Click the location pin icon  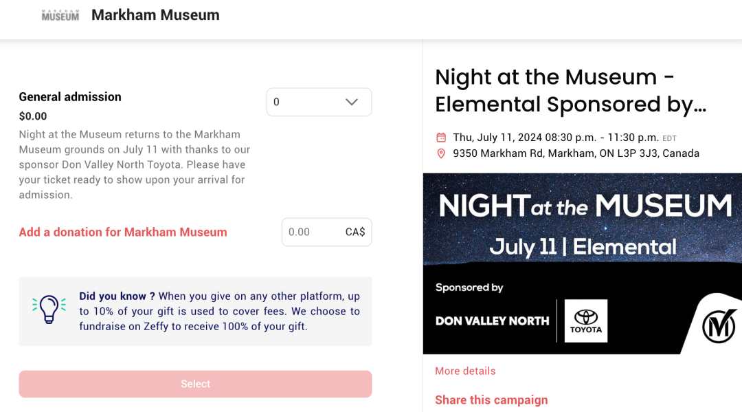pos(441,153)
